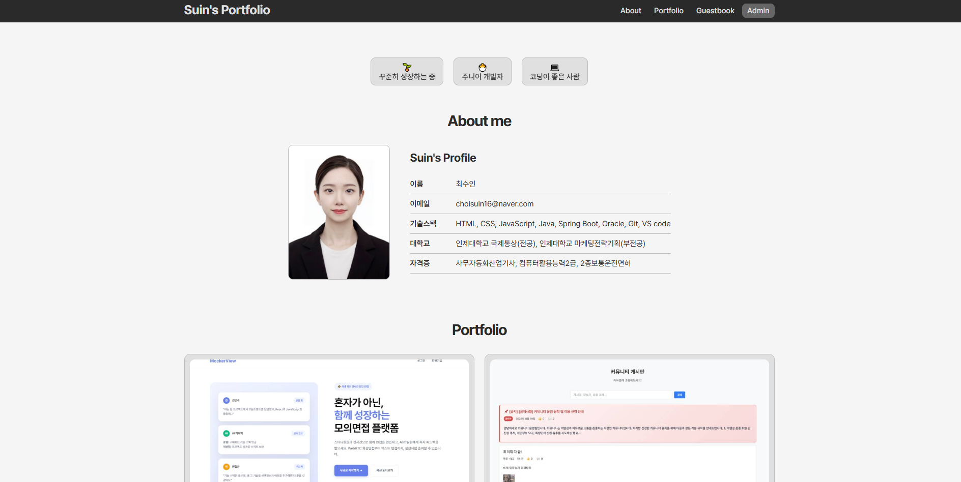The height and width of the screenshot is (482, 961).
Task: Click Suin's profile photo
Action: point(338,212)
